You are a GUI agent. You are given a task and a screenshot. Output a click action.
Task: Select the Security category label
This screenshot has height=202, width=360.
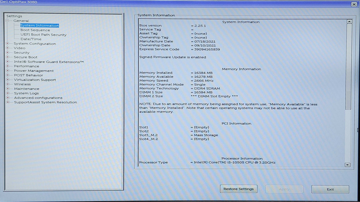tap(22, 53)
